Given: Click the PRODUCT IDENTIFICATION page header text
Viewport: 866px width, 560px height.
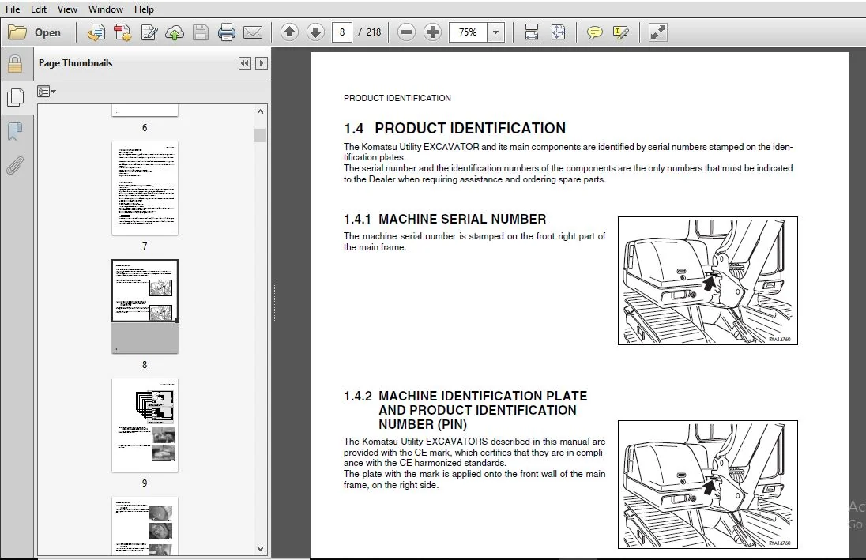Looking at the screenshot, I should point(397,98).
